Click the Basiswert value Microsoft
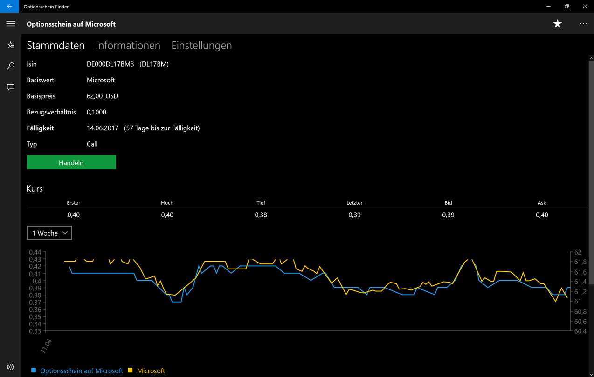594x377 pixels. (101, 80)
